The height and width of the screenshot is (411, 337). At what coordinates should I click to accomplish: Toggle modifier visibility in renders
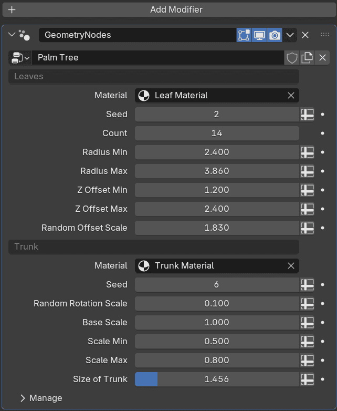point(275,35)
